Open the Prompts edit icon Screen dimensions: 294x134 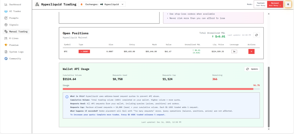pyautogui.click(x=6, y=18)
